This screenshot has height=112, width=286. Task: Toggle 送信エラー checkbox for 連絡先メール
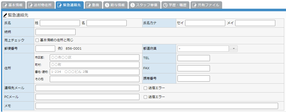coord(145,88)
